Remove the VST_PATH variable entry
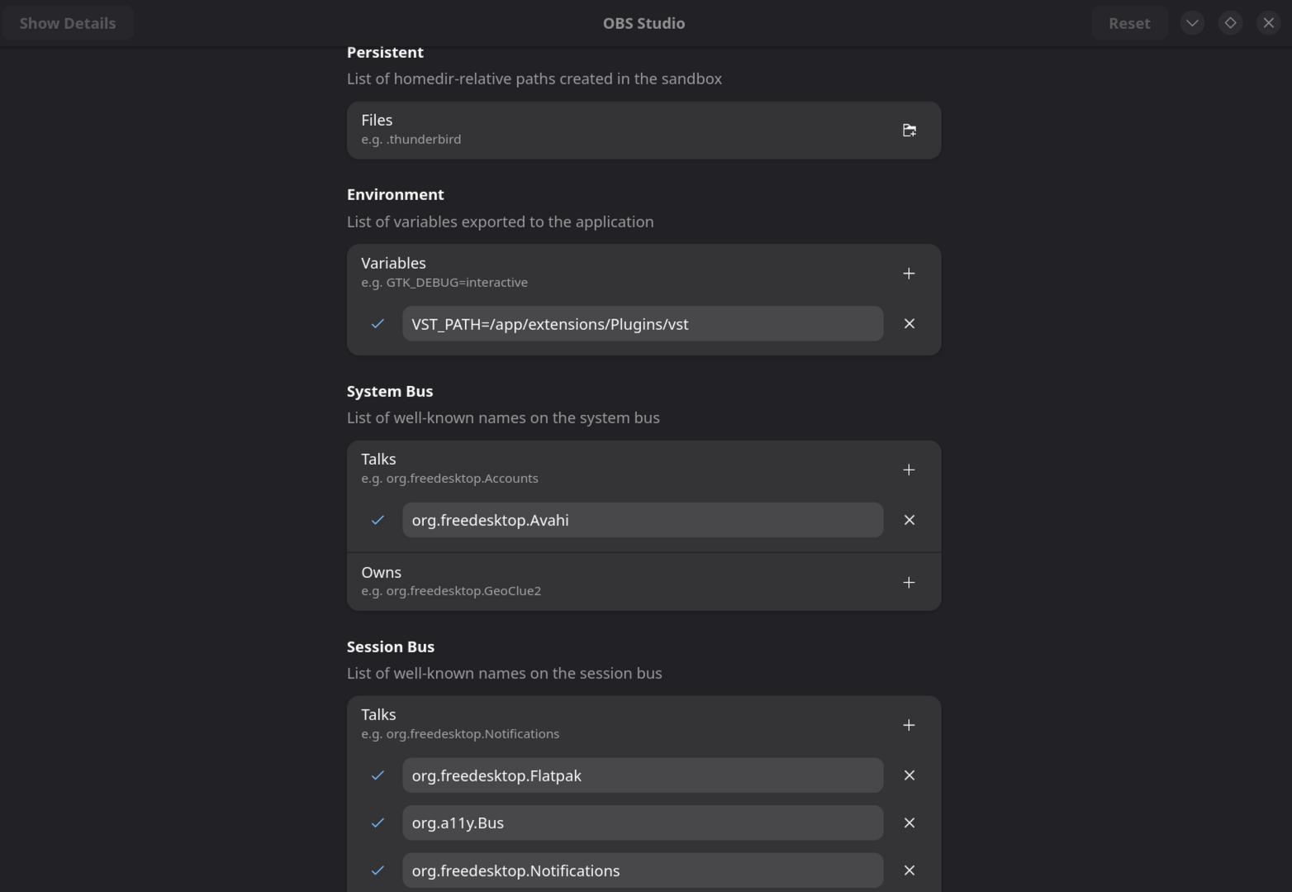1292x892 pixels. pyautogui.click(x=909, y=323)
